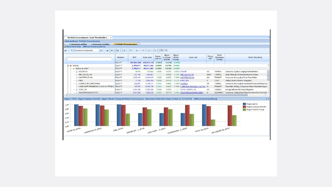Screen dimensions: 332x187
Task: Click the Rating S&P column header
Action: (x=210, y=57)
